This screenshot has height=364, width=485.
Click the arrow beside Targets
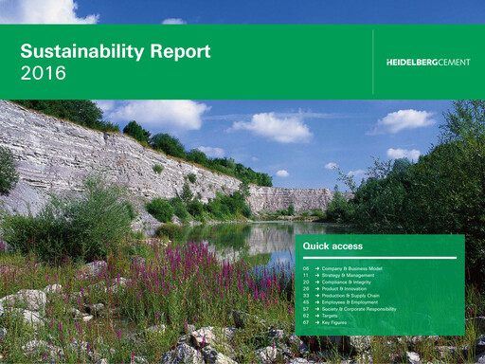click(317, 316)
